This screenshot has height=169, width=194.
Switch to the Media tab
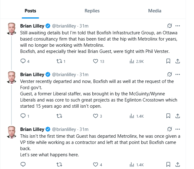(155, 11)
